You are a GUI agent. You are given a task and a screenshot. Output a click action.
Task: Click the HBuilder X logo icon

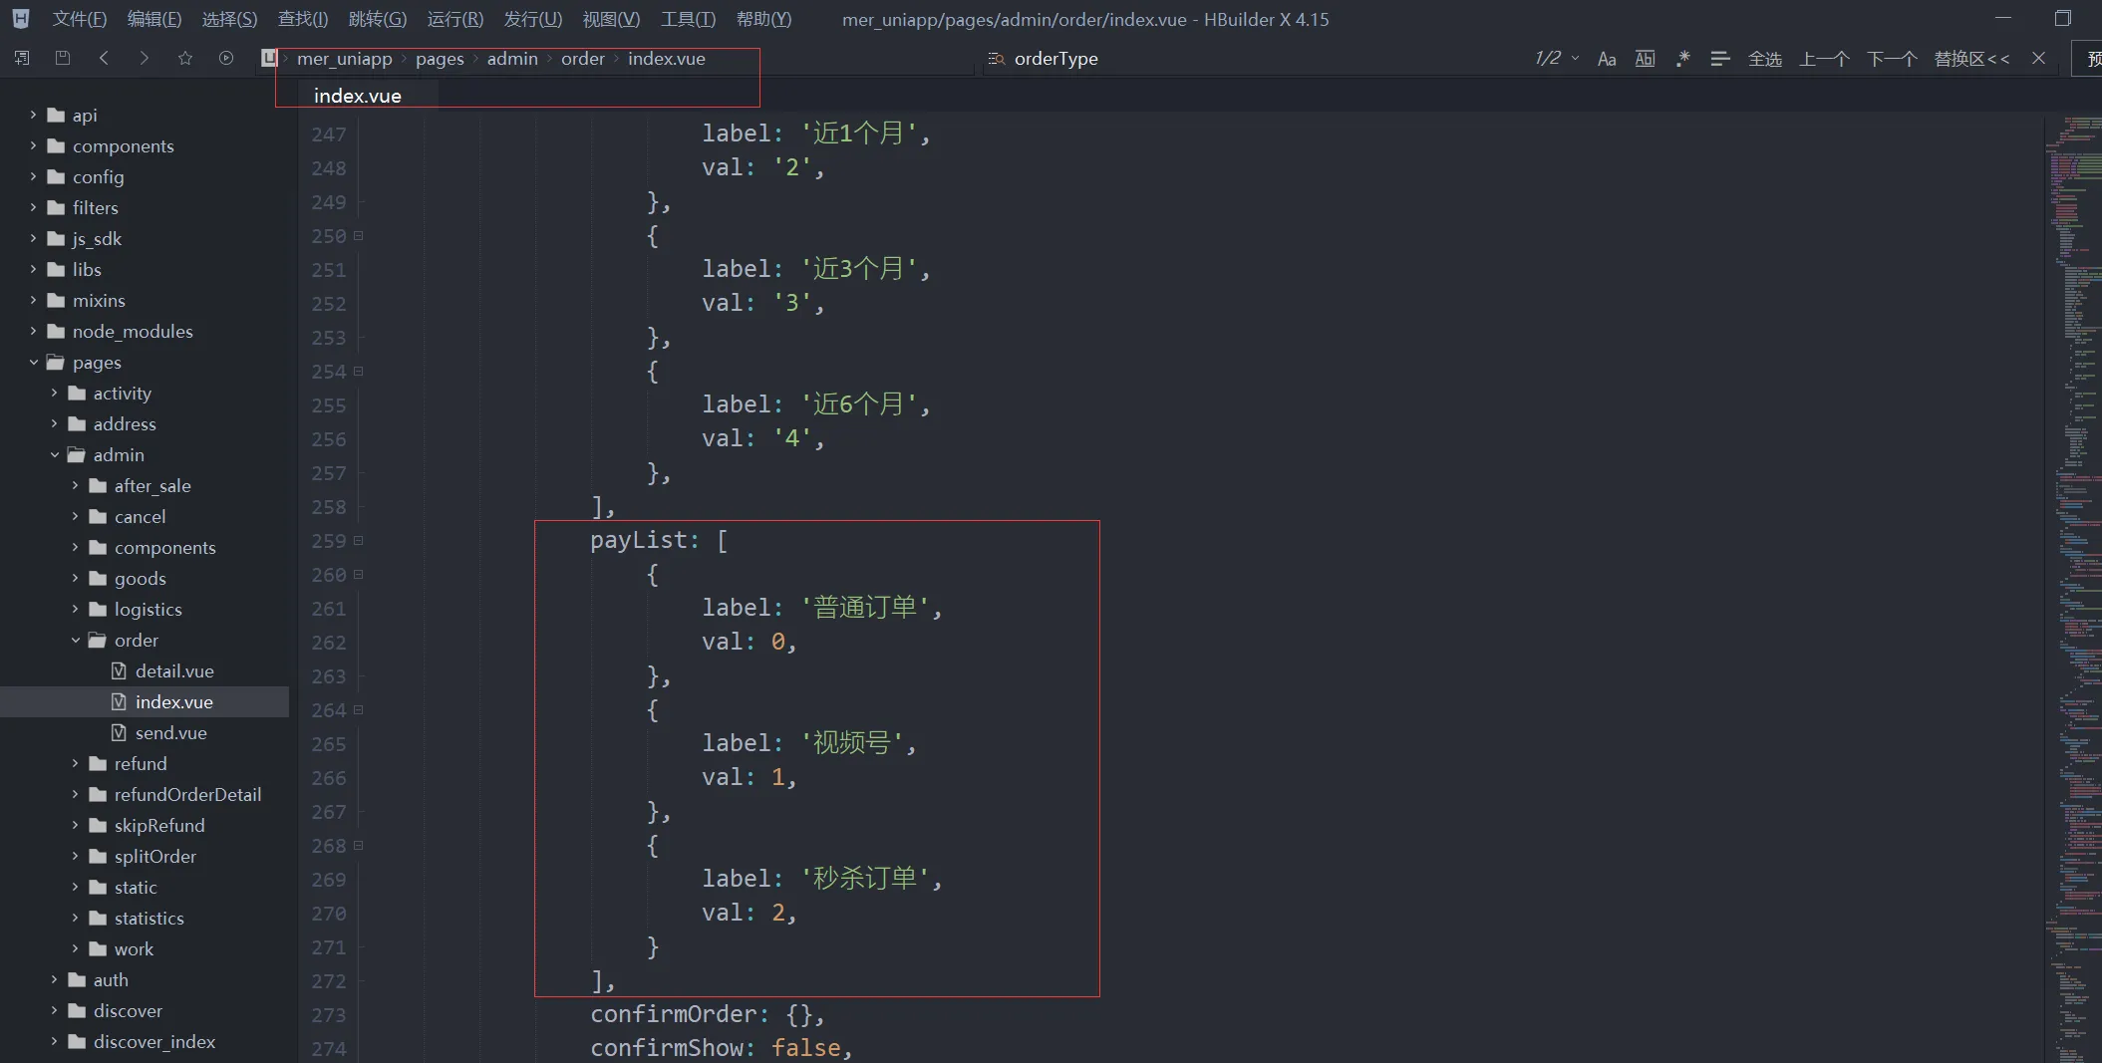pyautogui.click(x=21, y=19)
